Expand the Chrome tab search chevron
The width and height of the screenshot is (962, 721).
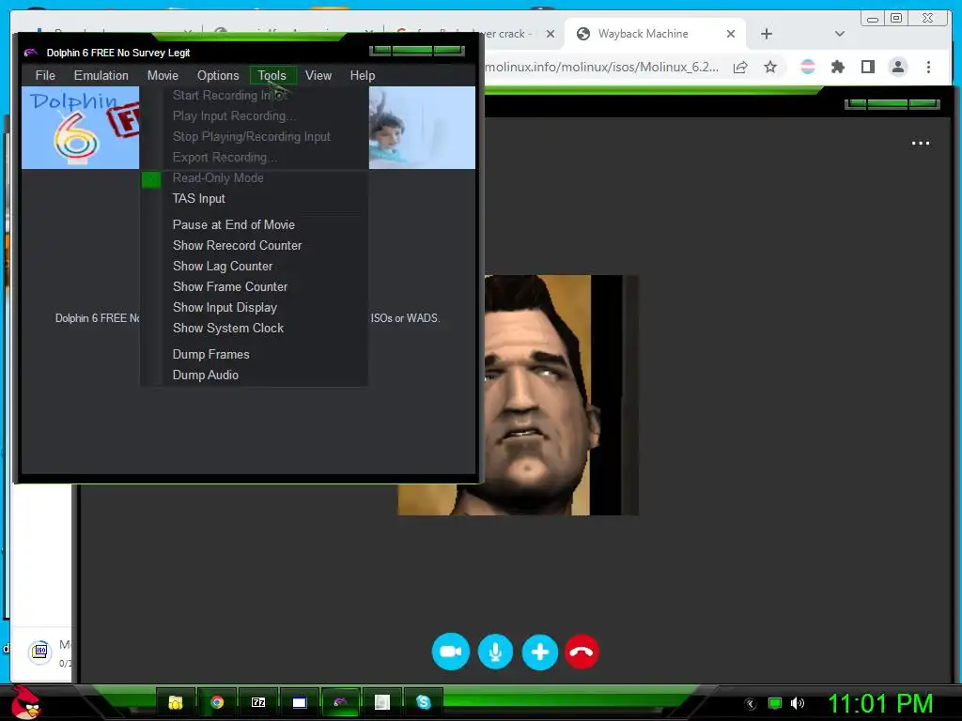coord(840,34)
